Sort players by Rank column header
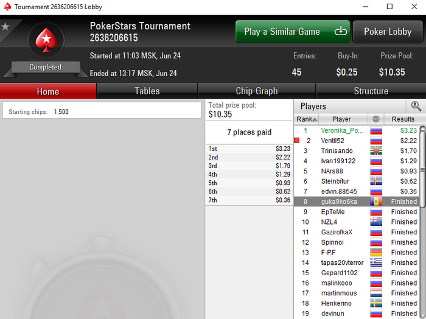 pyautogui.click(x=307, y=119)
